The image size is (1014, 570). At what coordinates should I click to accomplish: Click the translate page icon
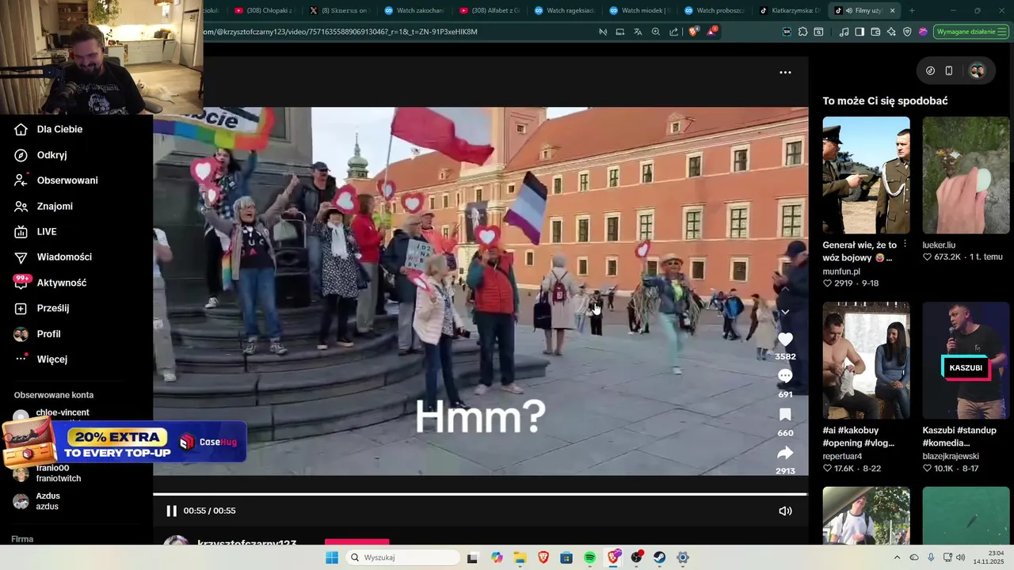(638, 32)
